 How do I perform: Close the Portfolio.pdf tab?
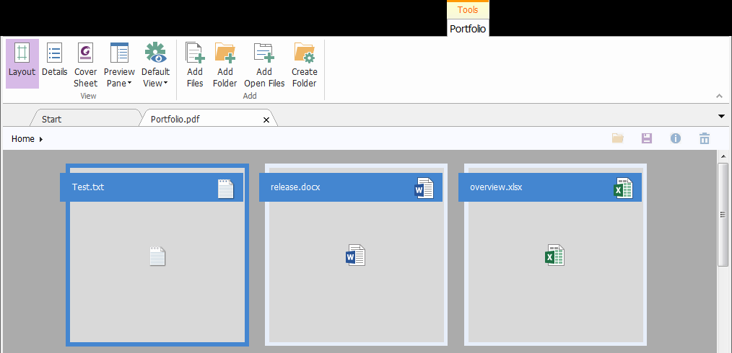point(266,120)
